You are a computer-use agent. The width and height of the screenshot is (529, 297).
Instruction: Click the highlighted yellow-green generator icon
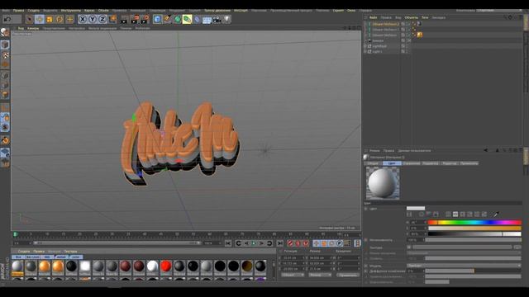(x=188, y=19)
